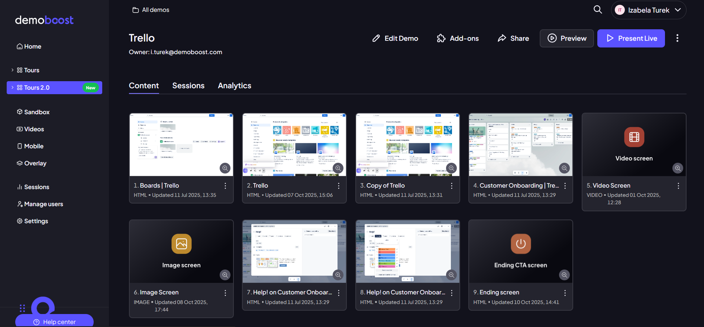Click the orange Image screen icon
This screenshot has height=327, width=704.
[181, 244]
